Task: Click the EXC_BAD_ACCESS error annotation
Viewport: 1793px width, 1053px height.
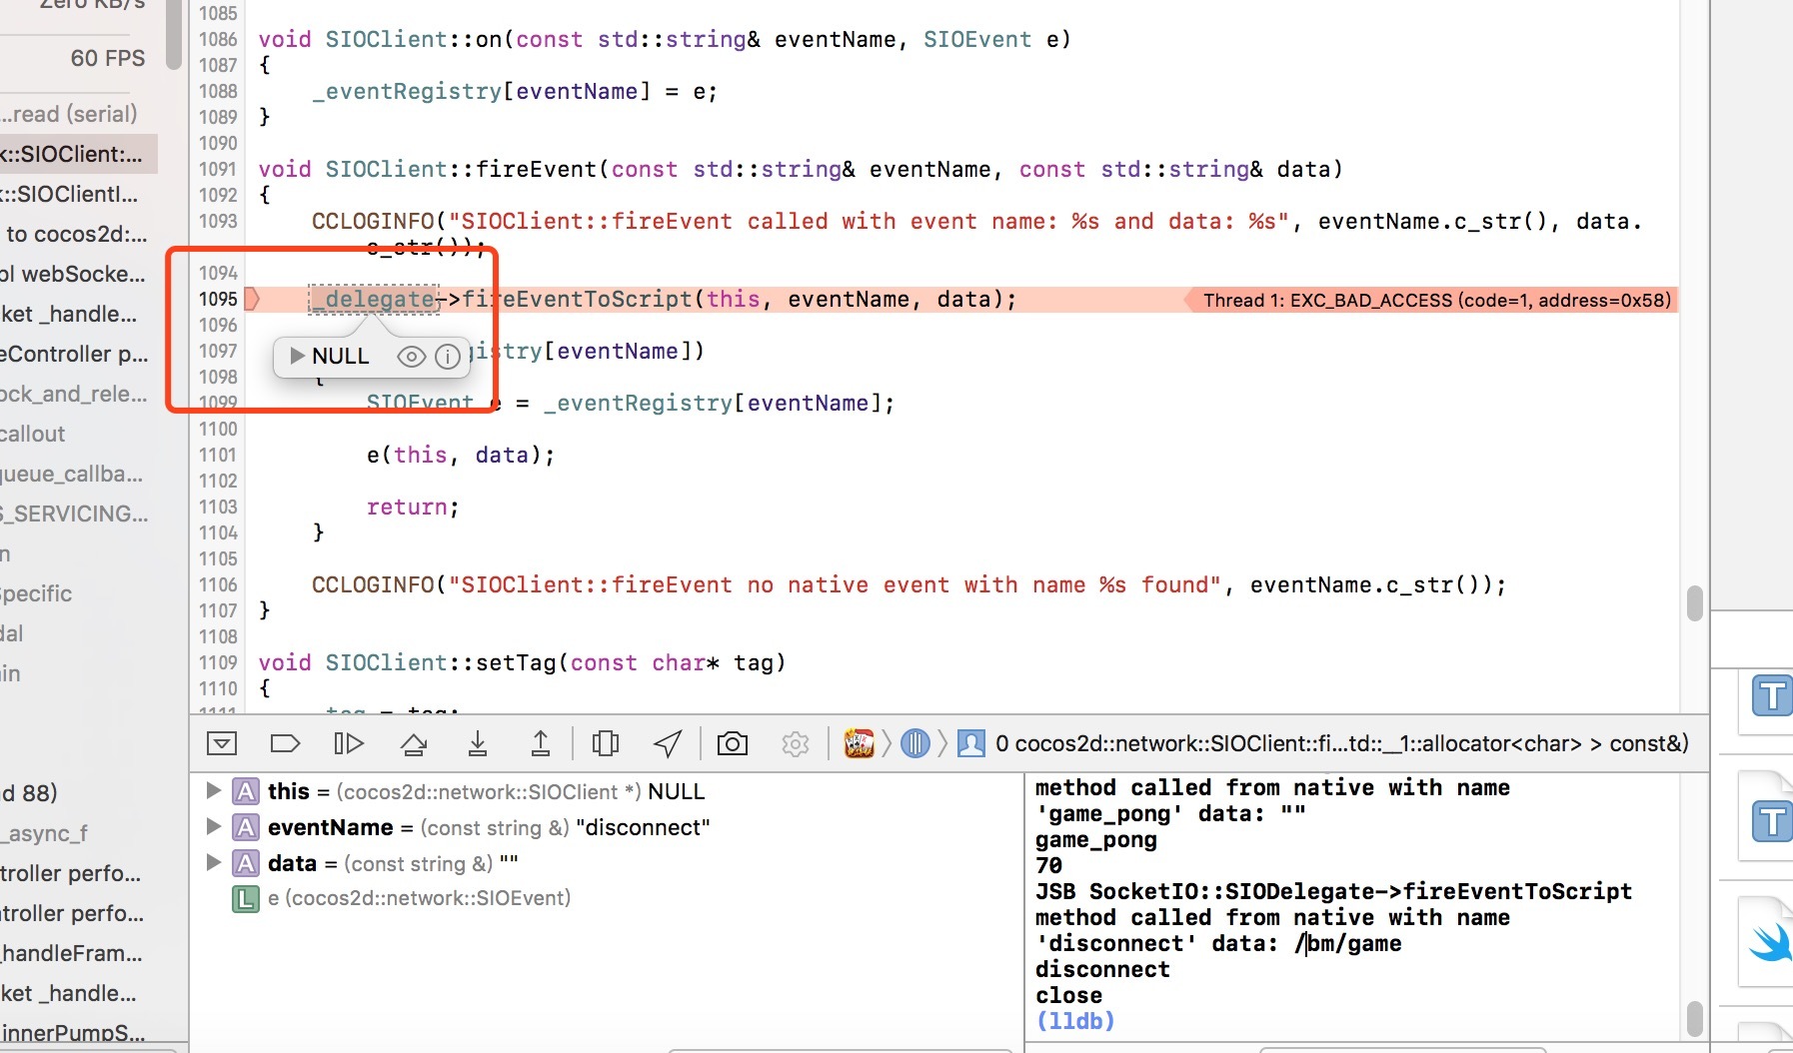Action: 1430,300
